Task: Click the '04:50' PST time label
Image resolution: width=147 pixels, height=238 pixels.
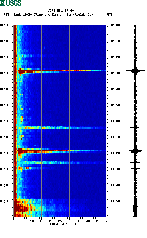Action: pyautogui.click(x=5, y=105)
